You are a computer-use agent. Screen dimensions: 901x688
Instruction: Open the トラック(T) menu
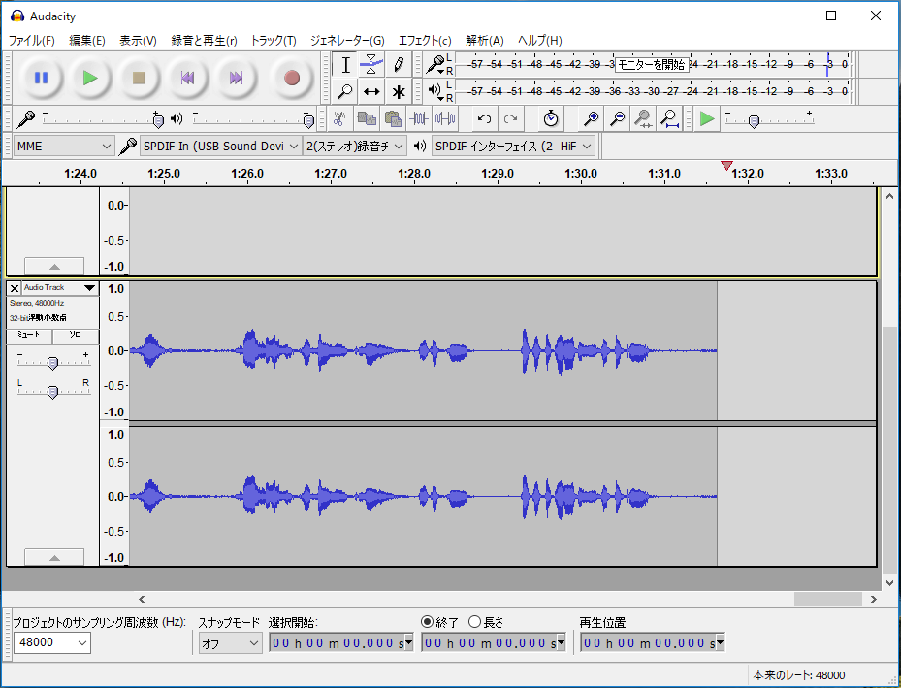pos(274,40)
